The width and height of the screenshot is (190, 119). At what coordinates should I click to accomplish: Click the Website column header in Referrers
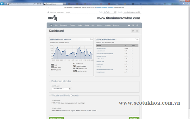coord(110,45)
